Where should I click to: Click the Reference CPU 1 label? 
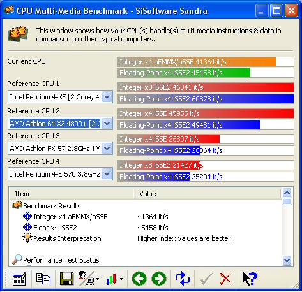[x=33, y=84]
